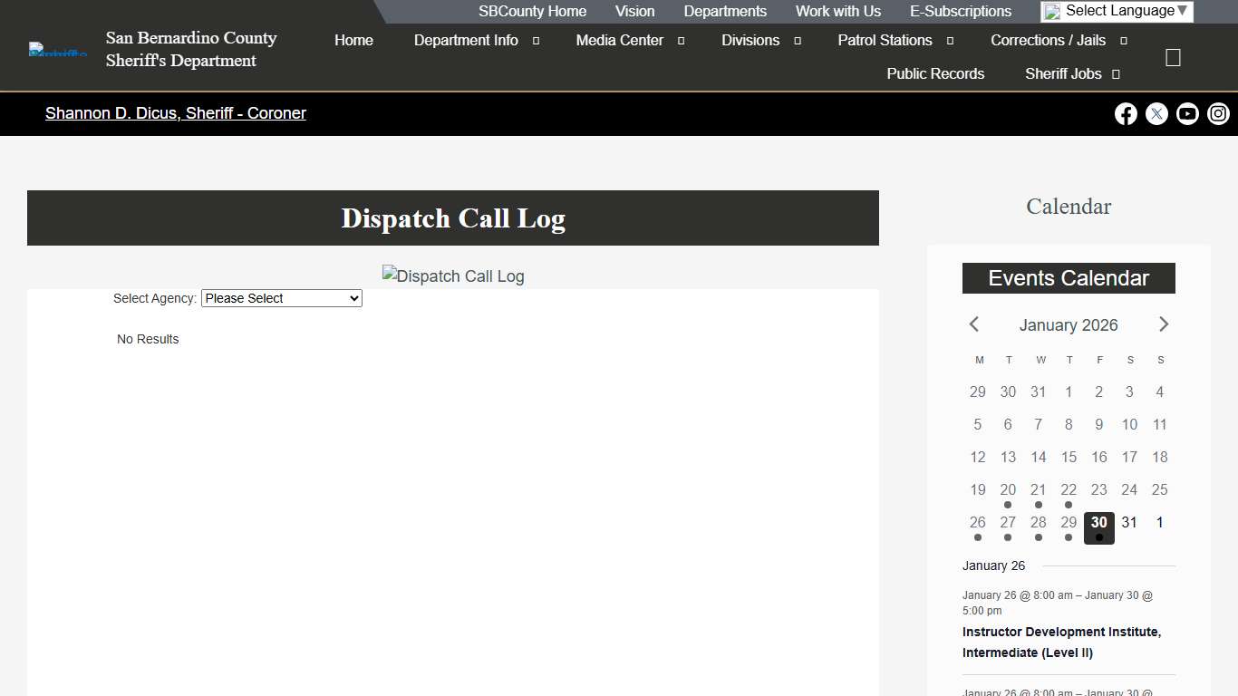This screenshot has height=696, width=1238.
Task: Select January 30 on the calendar
Action: point(1098,522)
